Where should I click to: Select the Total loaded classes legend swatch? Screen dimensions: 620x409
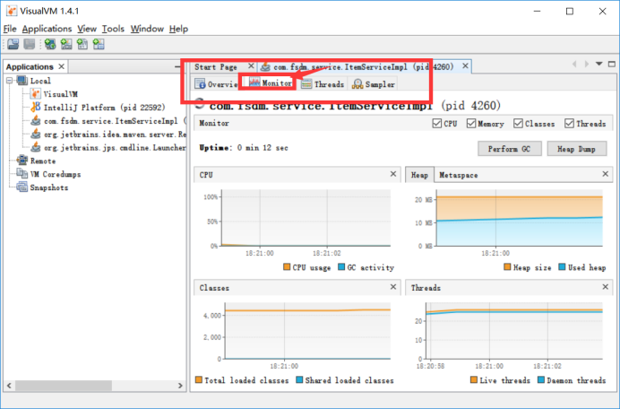[199, 379]
